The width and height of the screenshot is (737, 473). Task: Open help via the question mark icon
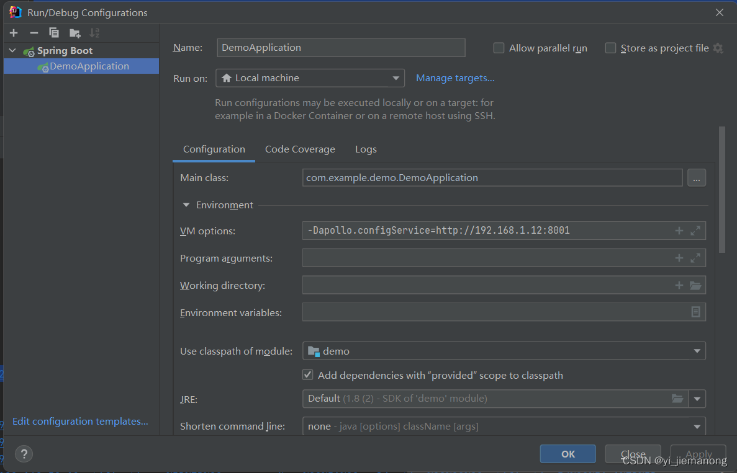pyautogui.click(x=24, y=454)
